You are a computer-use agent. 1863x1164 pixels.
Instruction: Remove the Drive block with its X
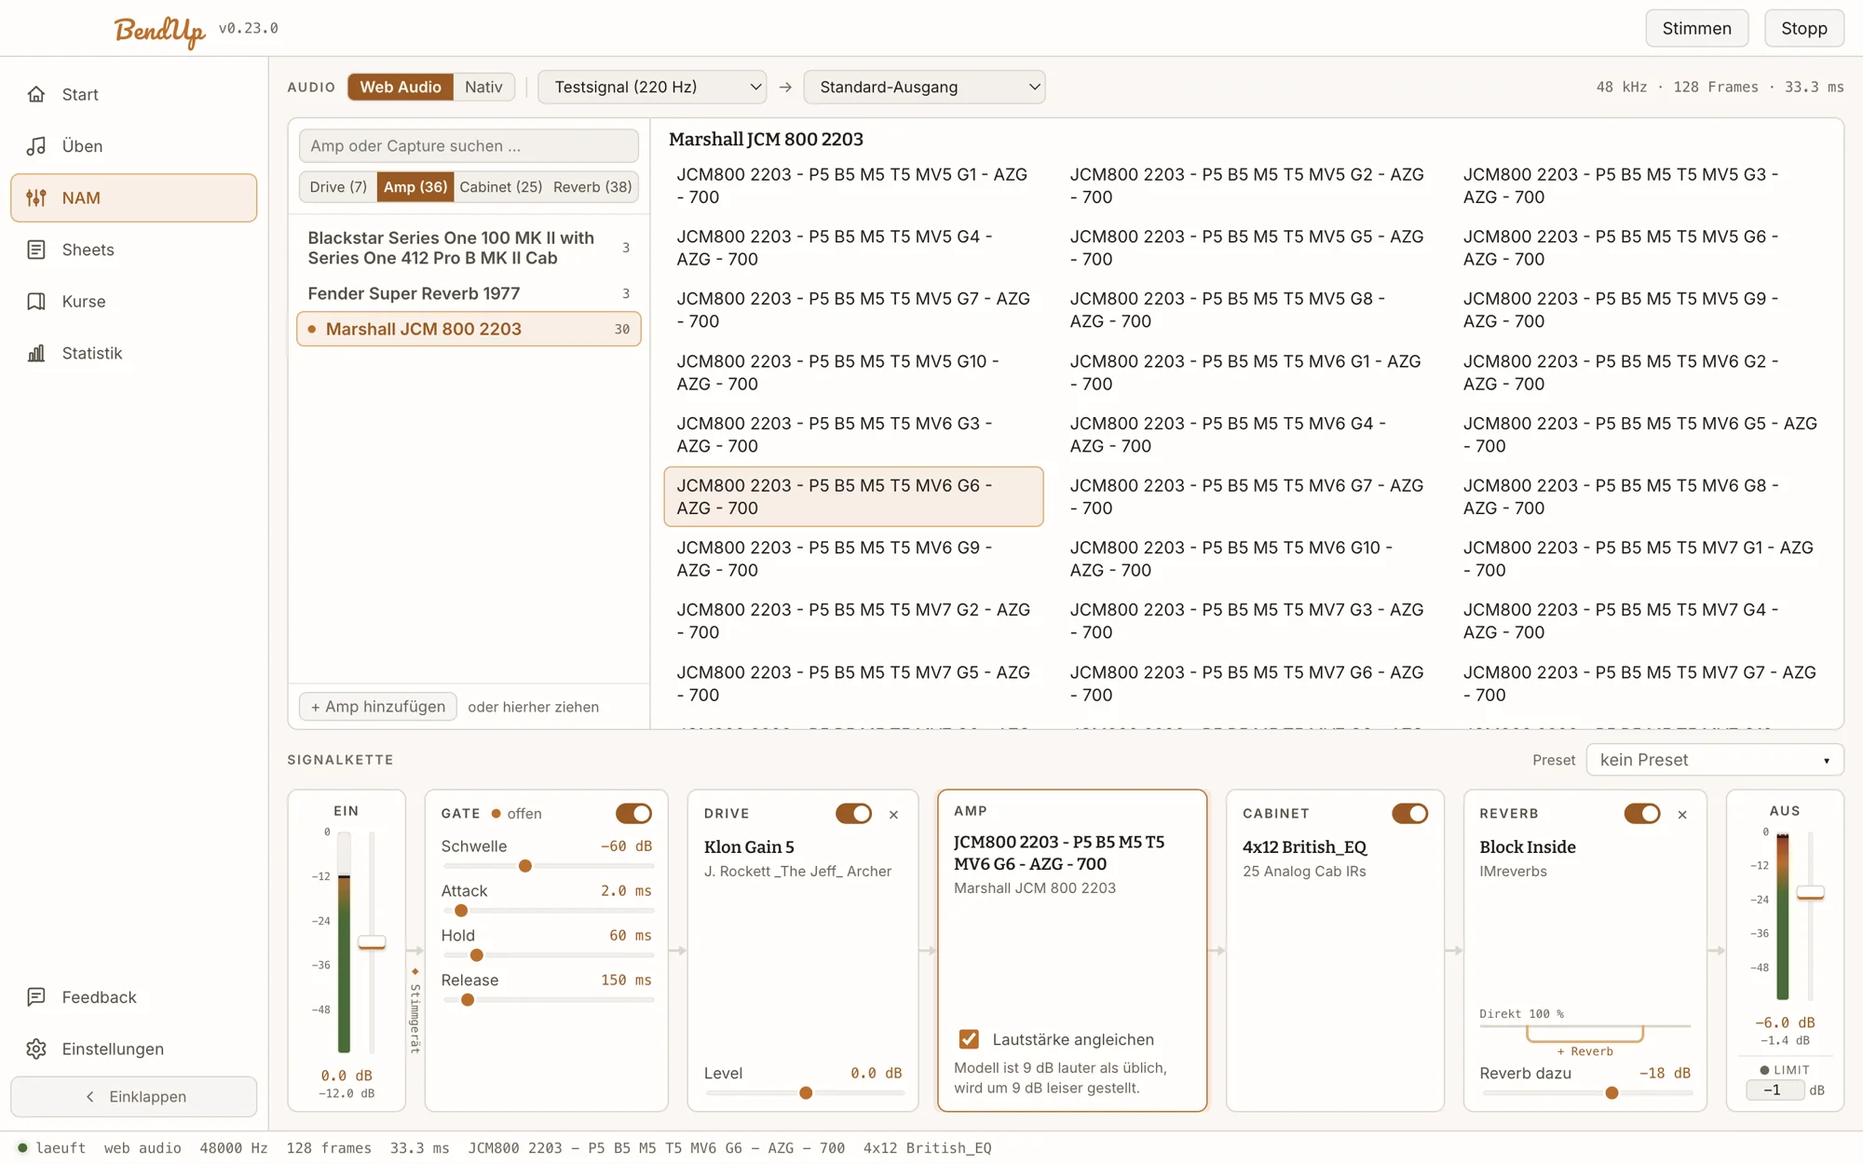(893, 815)
